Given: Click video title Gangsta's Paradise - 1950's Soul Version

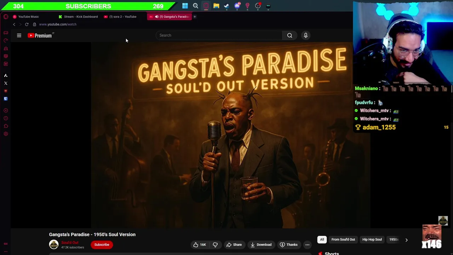Looking at the screenshot, I should point(92,234).
